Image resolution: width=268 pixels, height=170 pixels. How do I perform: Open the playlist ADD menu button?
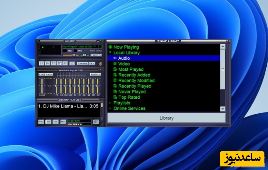(41, 122)
